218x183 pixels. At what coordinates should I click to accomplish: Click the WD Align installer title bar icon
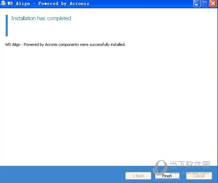coord(3,3)
